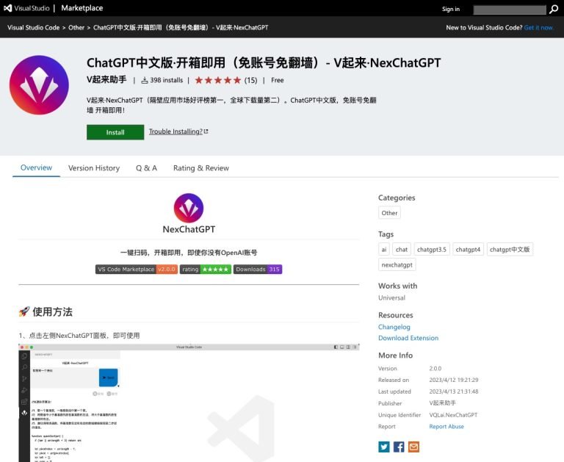Click the green Install button
The image size is (564, 462).
115,132
